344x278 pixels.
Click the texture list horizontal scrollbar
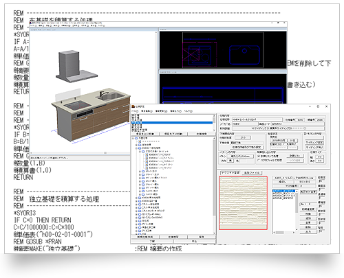pos(283,233)
